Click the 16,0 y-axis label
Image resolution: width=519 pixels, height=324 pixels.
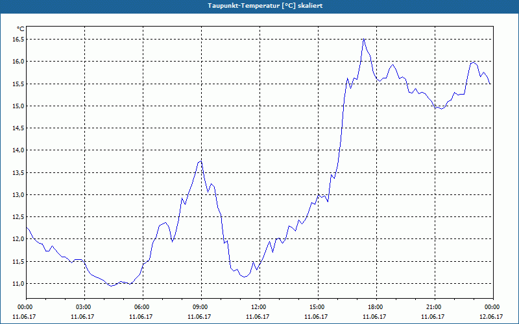19,62
